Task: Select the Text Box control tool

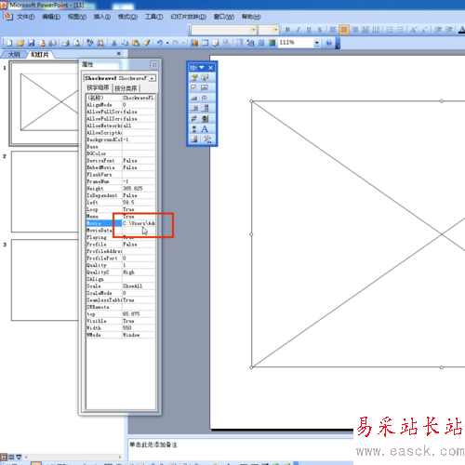Action: coord(205,87)
